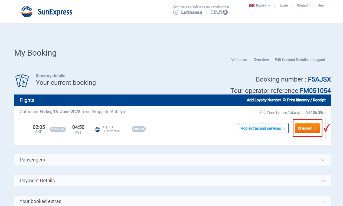Expand Your booked extras section

[x=173, y=201]
